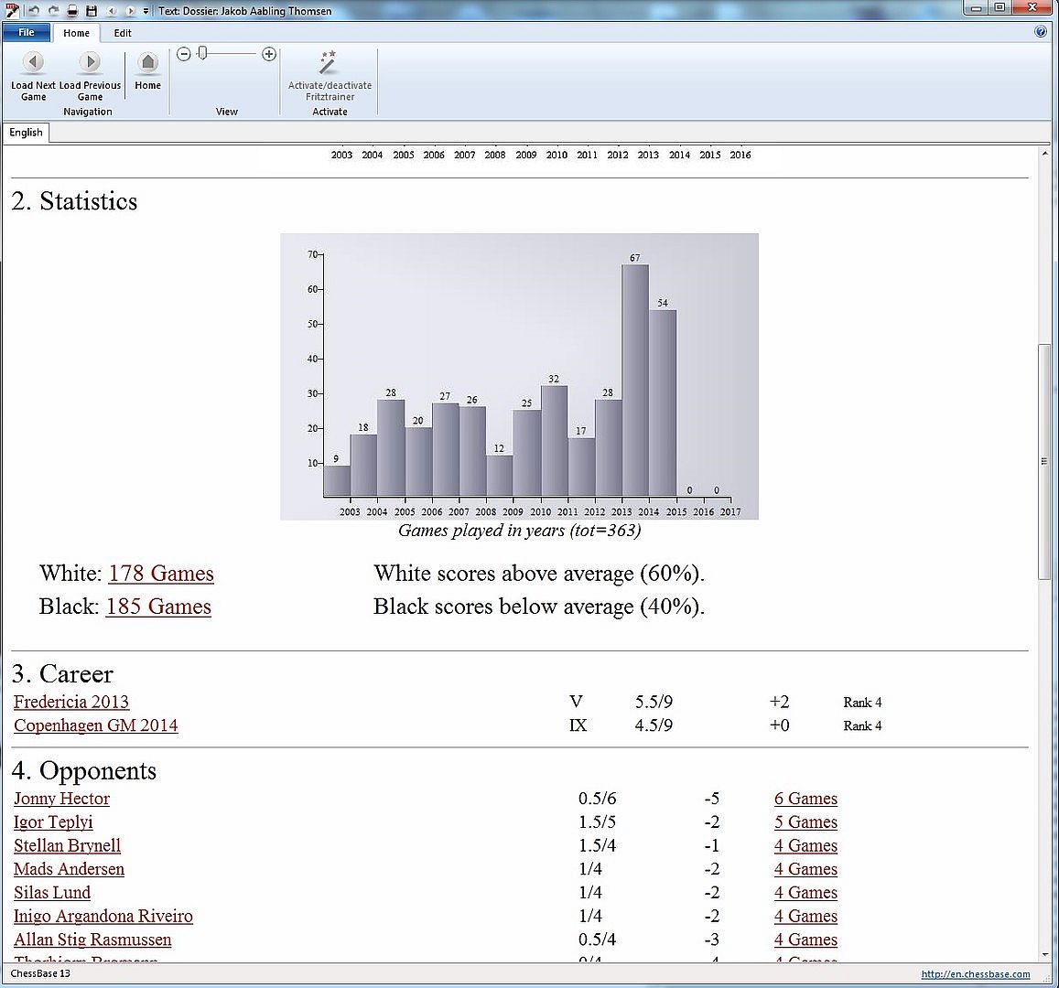
Task: Click the view zoom slider handle
Action: [202, 54]
